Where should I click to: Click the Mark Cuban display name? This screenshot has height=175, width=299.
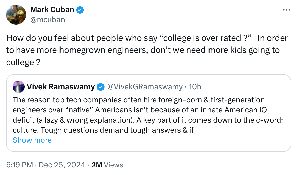52,10
